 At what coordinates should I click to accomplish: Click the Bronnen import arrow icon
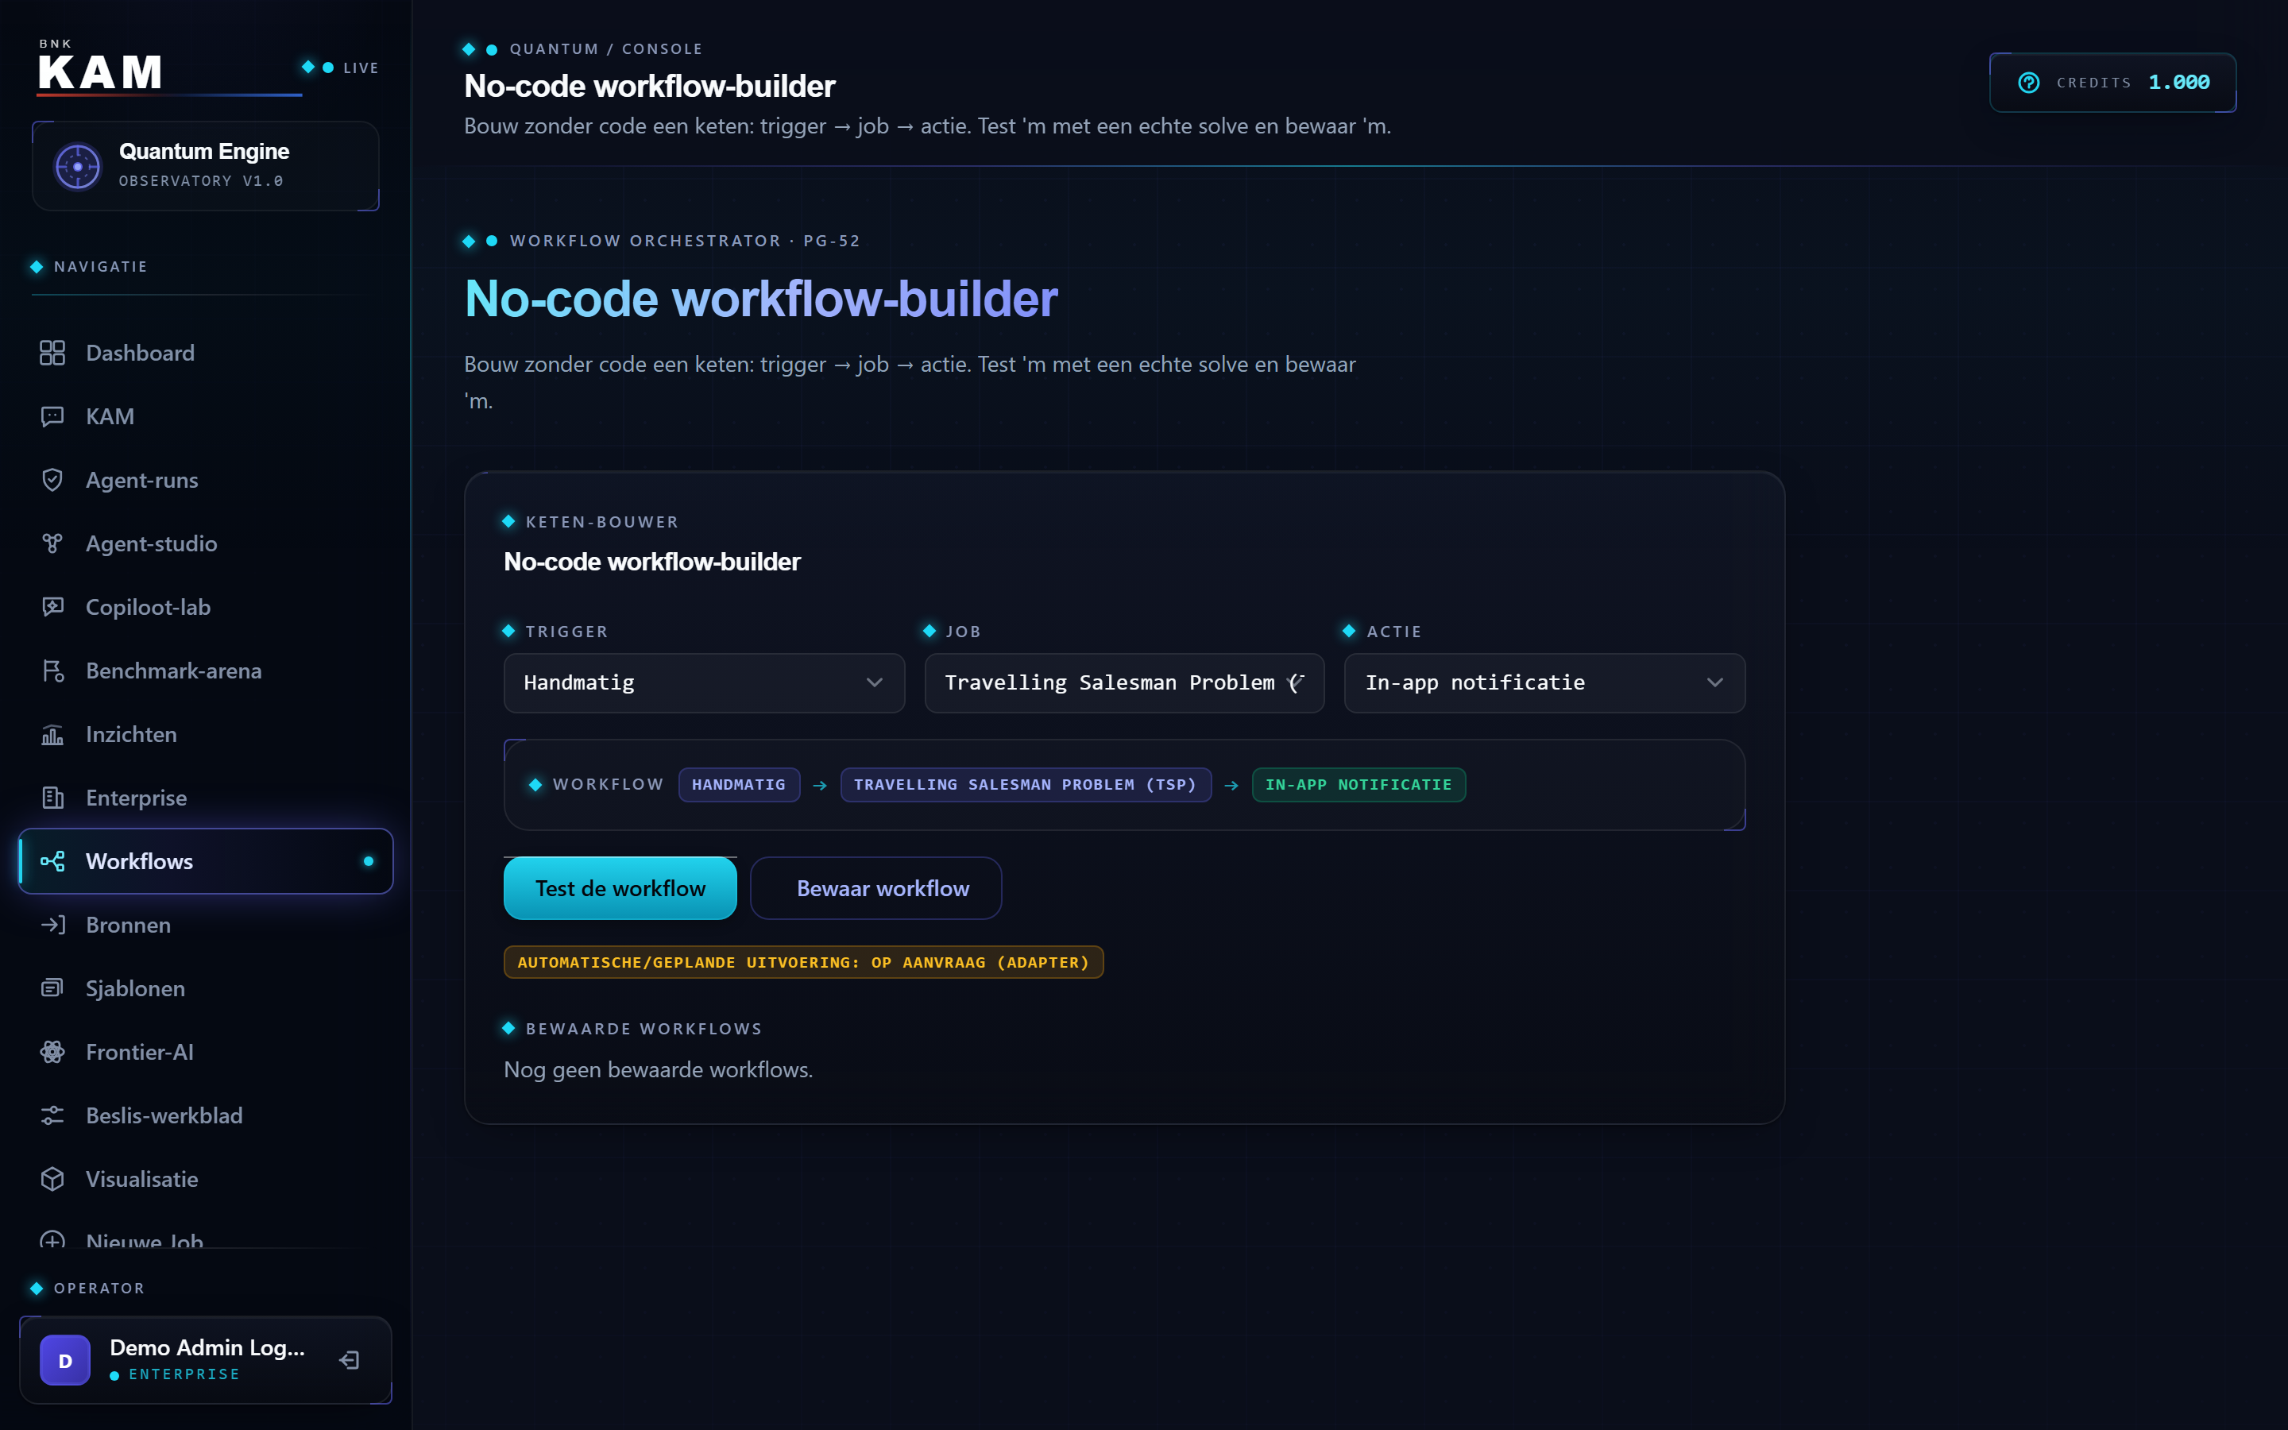point(52,924)
